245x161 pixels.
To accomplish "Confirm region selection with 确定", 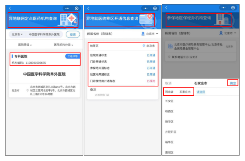I will point(232,83).
